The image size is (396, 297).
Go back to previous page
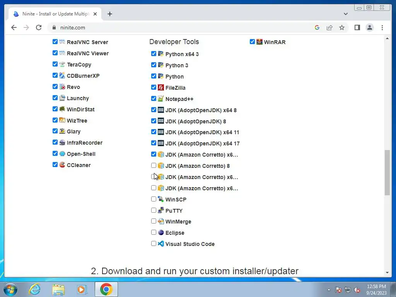(x=14, y=27)
